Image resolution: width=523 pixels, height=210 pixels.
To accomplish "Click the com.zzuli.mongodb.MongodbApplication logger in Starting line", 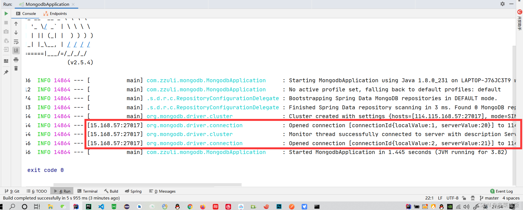I will click(x=206, y=81).
